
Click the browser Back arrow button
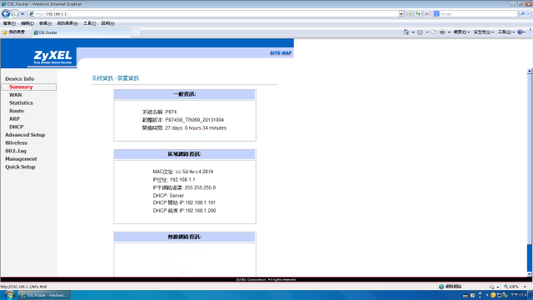[x=6, y=14]
